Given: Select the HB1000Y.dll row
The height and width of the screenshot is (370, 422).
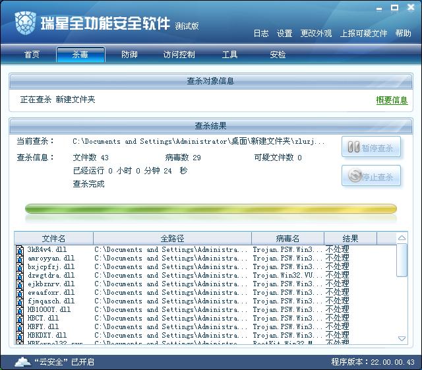Looking at the screenshot, I should pyautogui.click(x=206, y=310).
